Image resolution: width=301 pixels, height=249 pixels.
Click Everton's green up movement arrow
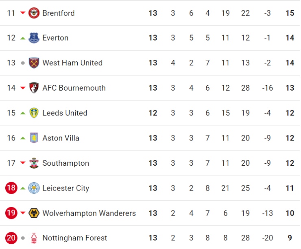(x=23, y=38)
